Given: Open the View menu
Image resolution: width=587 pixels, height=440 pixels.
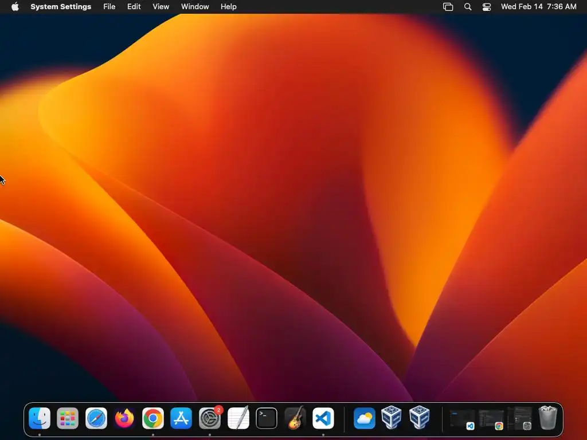Looking at the screenshot, I should tap(161, 7).
